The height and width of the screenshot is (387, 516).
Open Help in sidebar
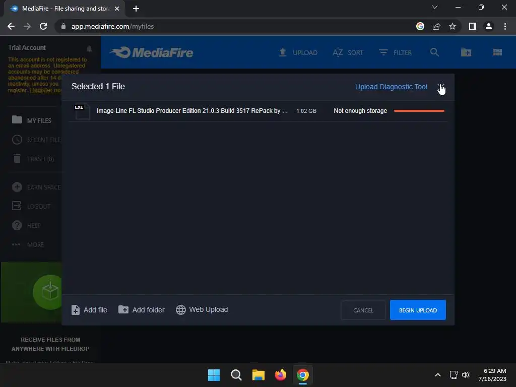coord(26,225)
